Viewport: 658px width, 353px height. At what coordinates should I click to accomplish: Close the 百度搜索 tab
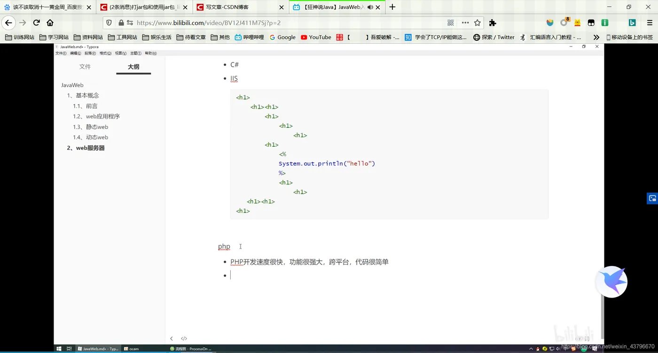(89, 7)
